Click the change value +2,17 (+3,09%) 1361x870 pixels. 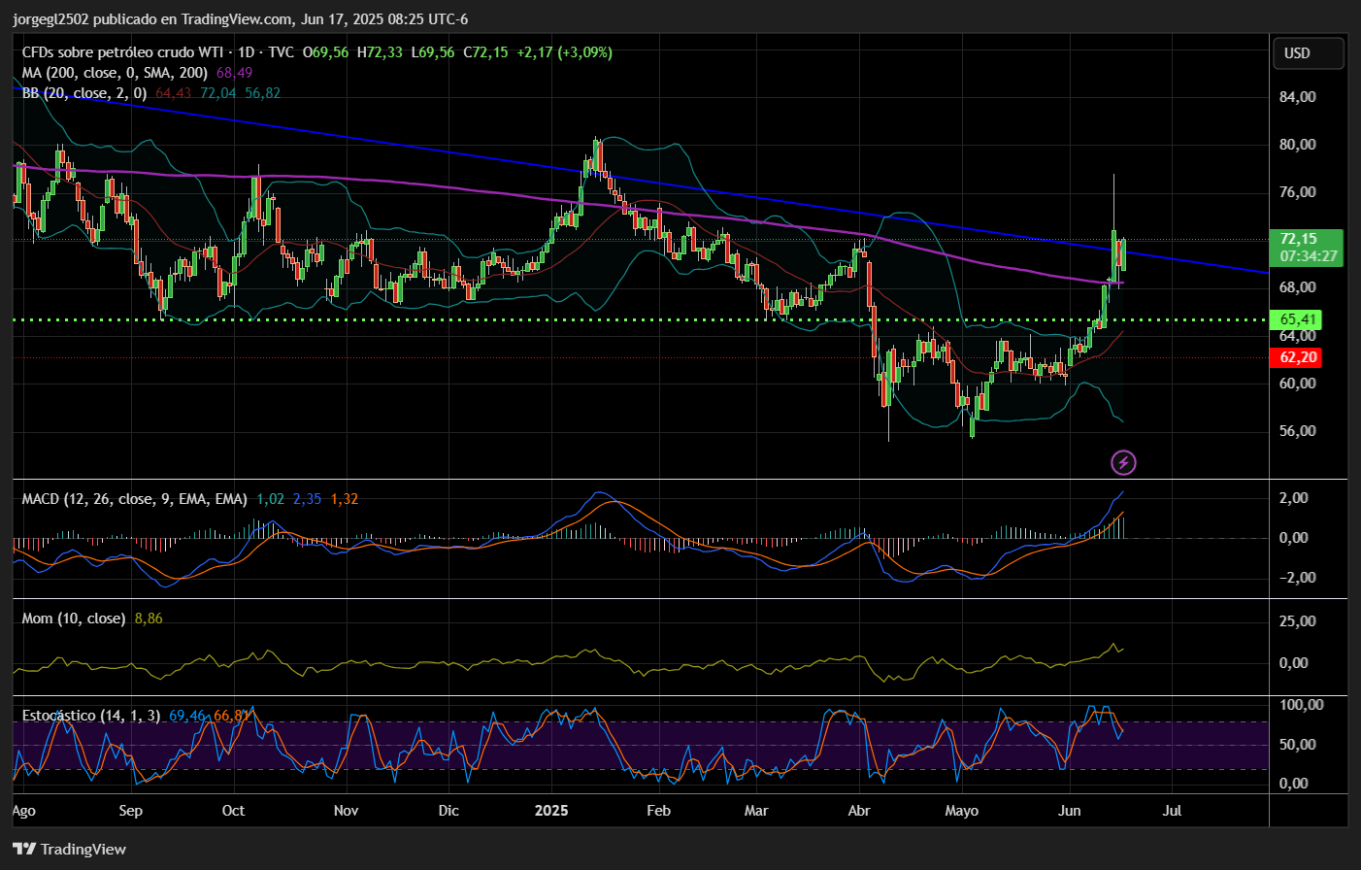[564, 52]
